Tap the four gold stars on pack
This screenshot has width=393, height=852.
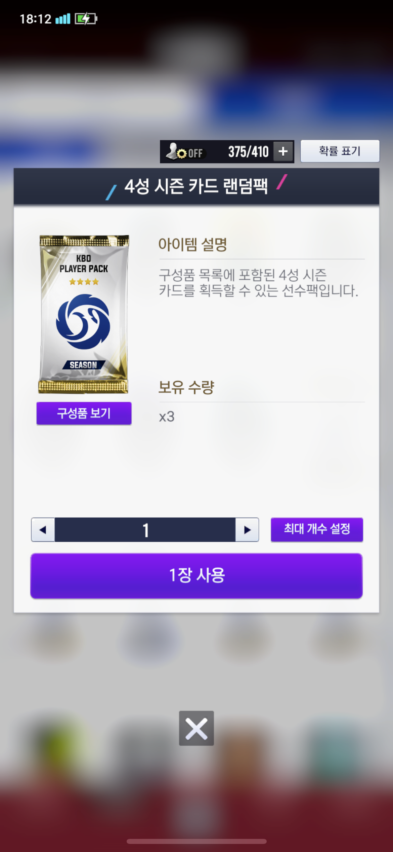point(84,282)
